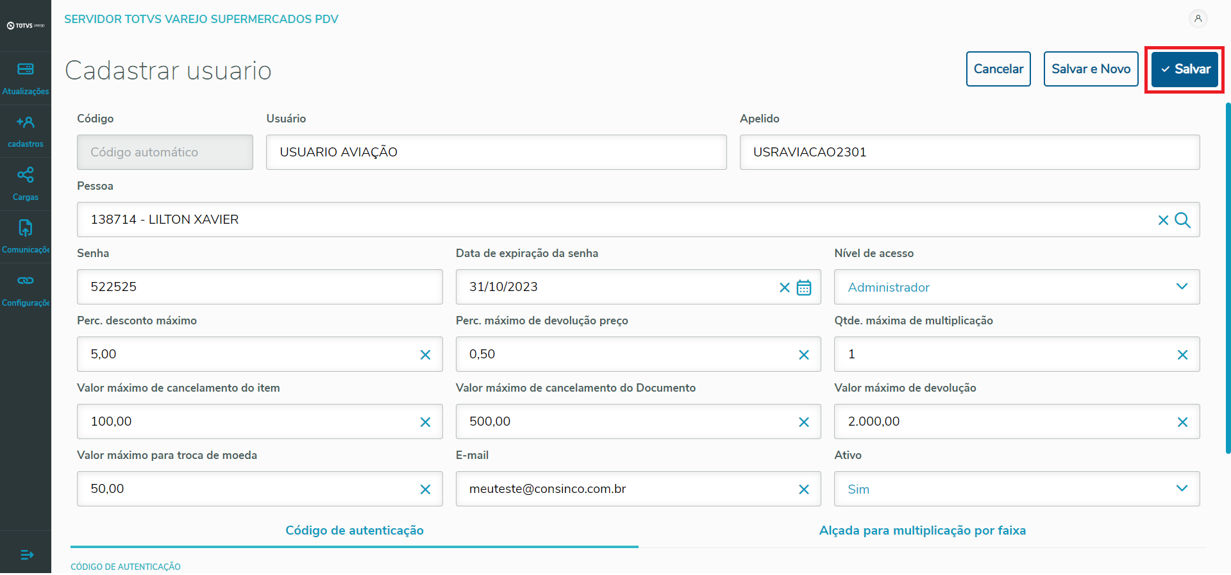
Task: Open Configurações in the sidebar
Action: click(26, 290)
